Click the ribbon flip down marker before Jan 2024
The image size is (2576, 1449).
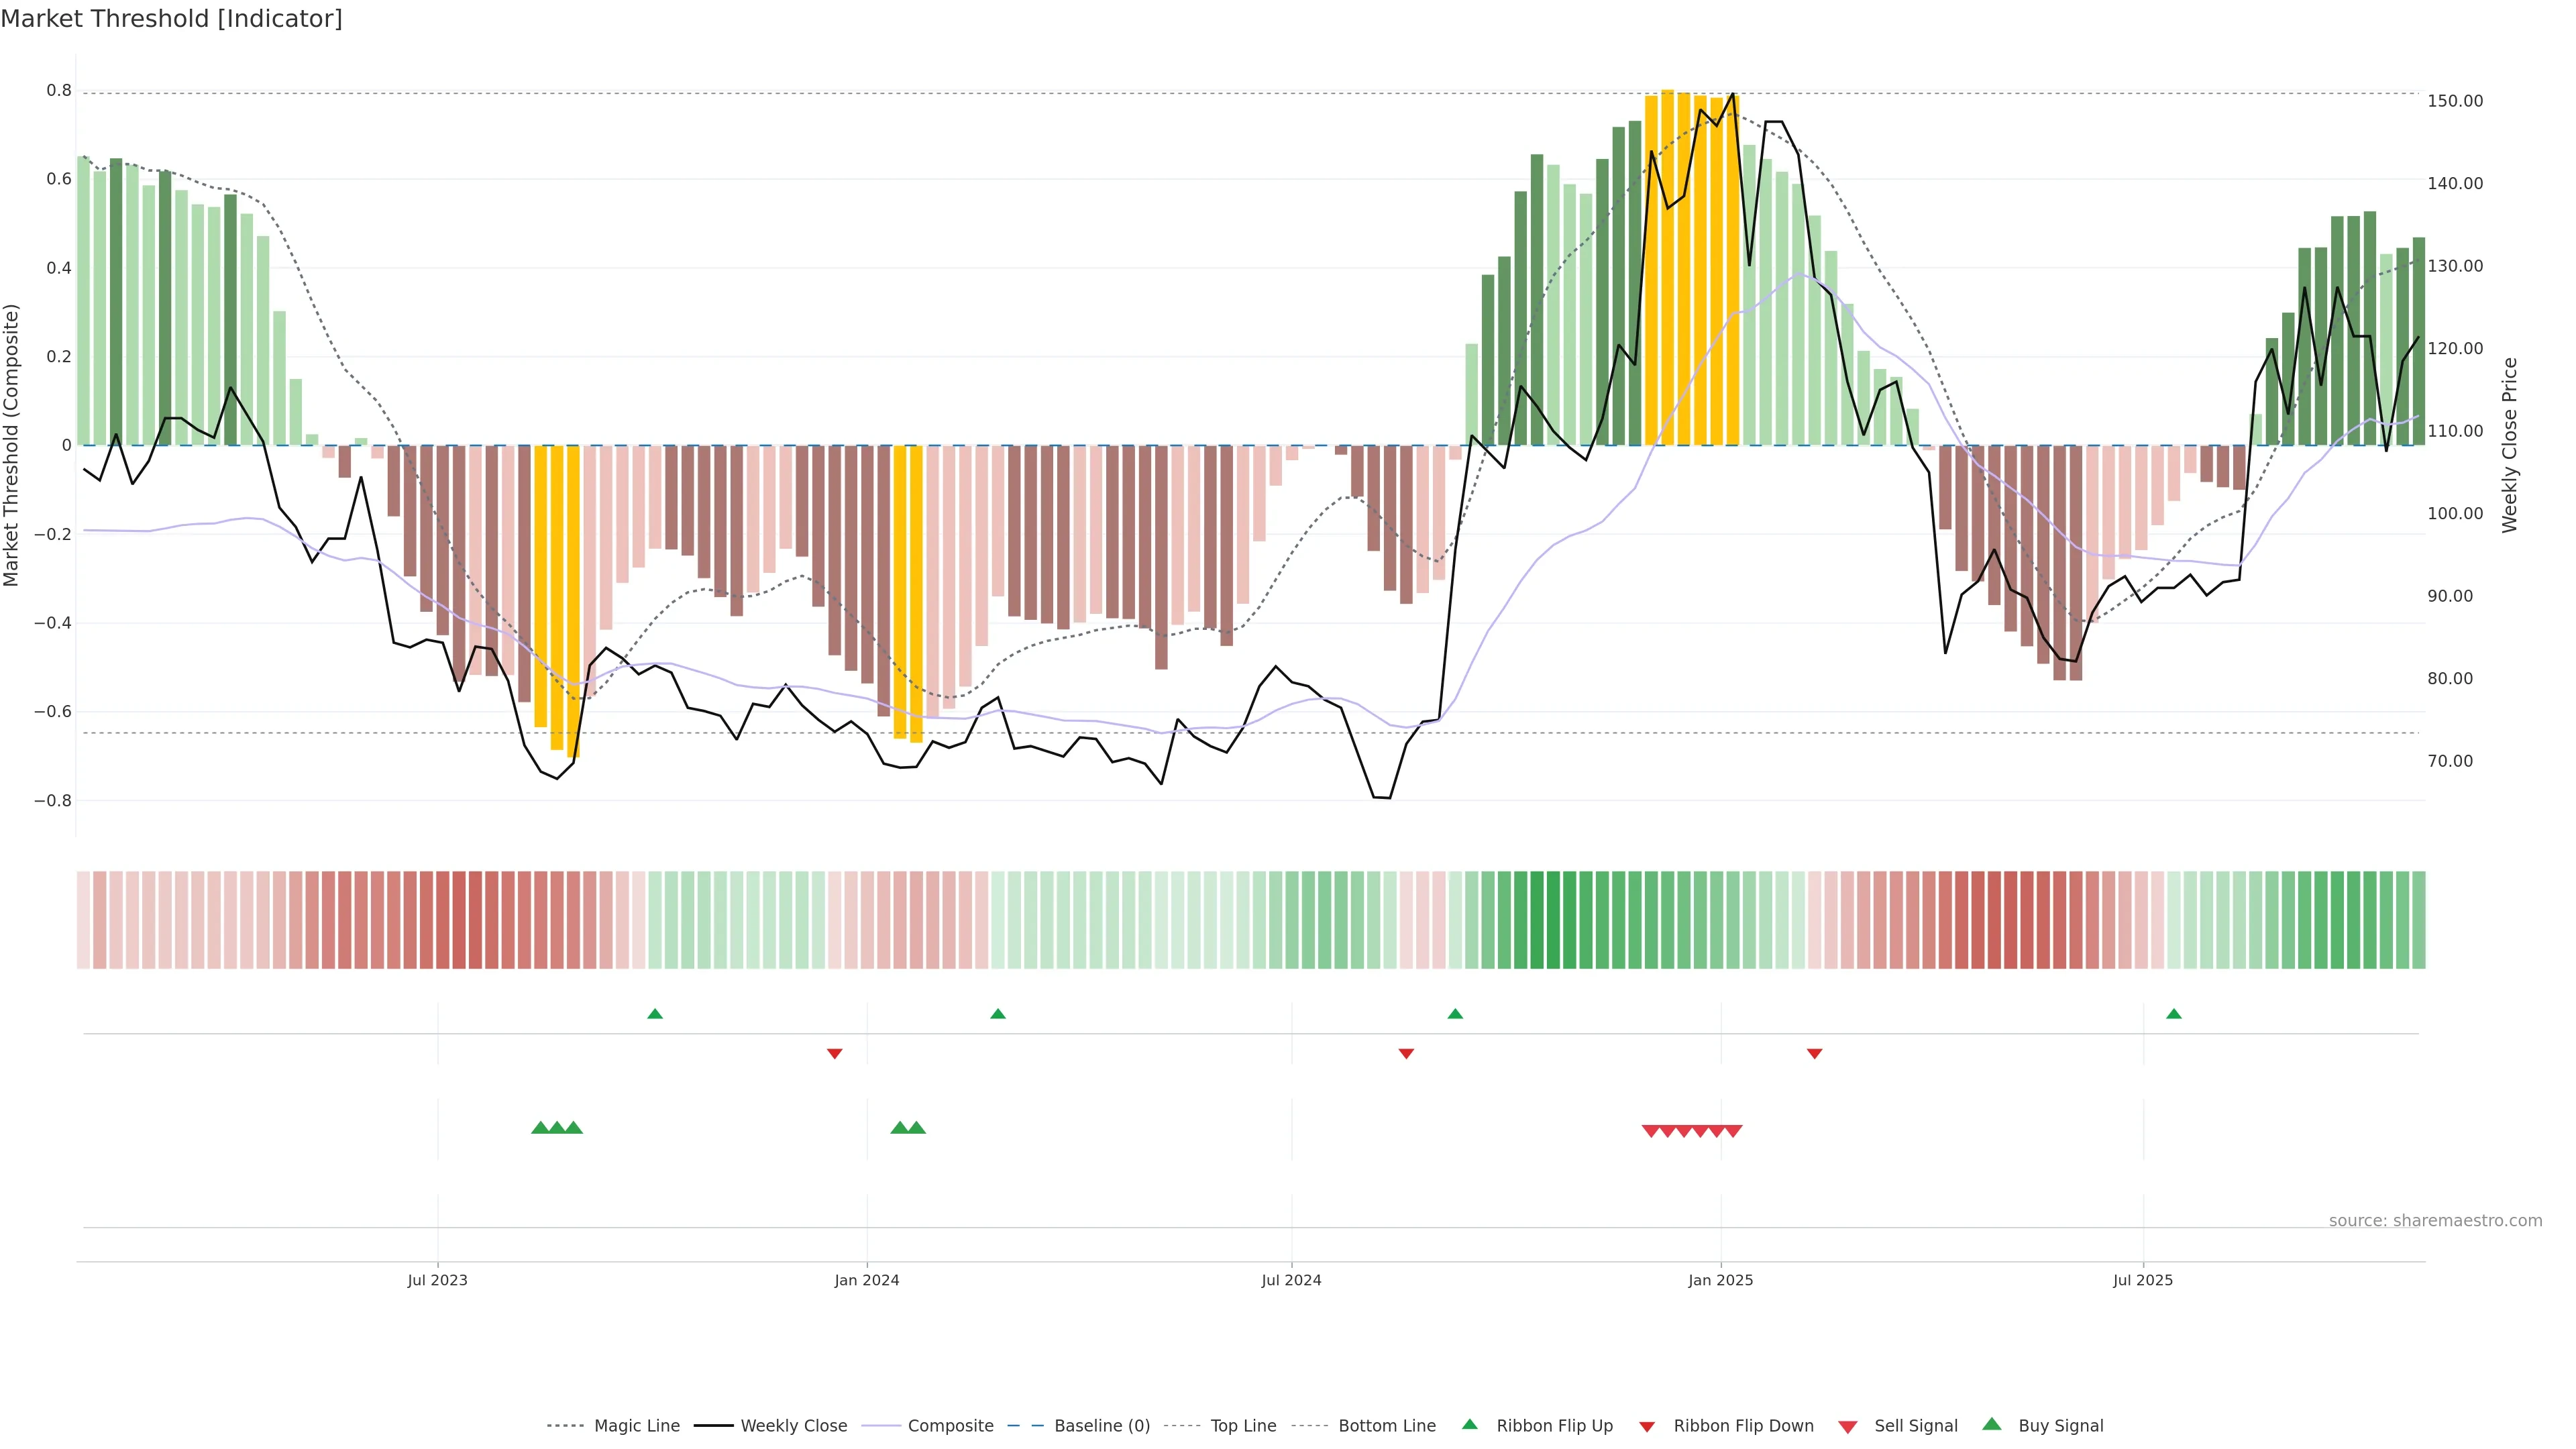point(835,1054)
